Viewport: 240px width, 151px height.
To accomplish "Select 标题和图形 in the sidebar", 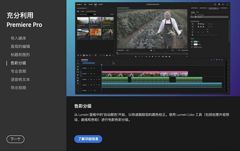I will pyautogui.click(x=20, y=55).
